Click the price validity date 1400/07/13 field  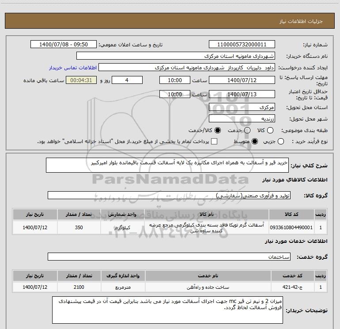242,95
